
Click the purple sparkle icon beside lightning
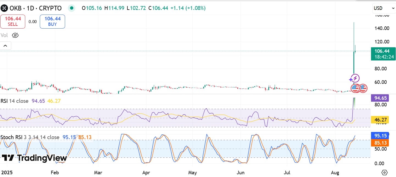[x=351, y=80]
